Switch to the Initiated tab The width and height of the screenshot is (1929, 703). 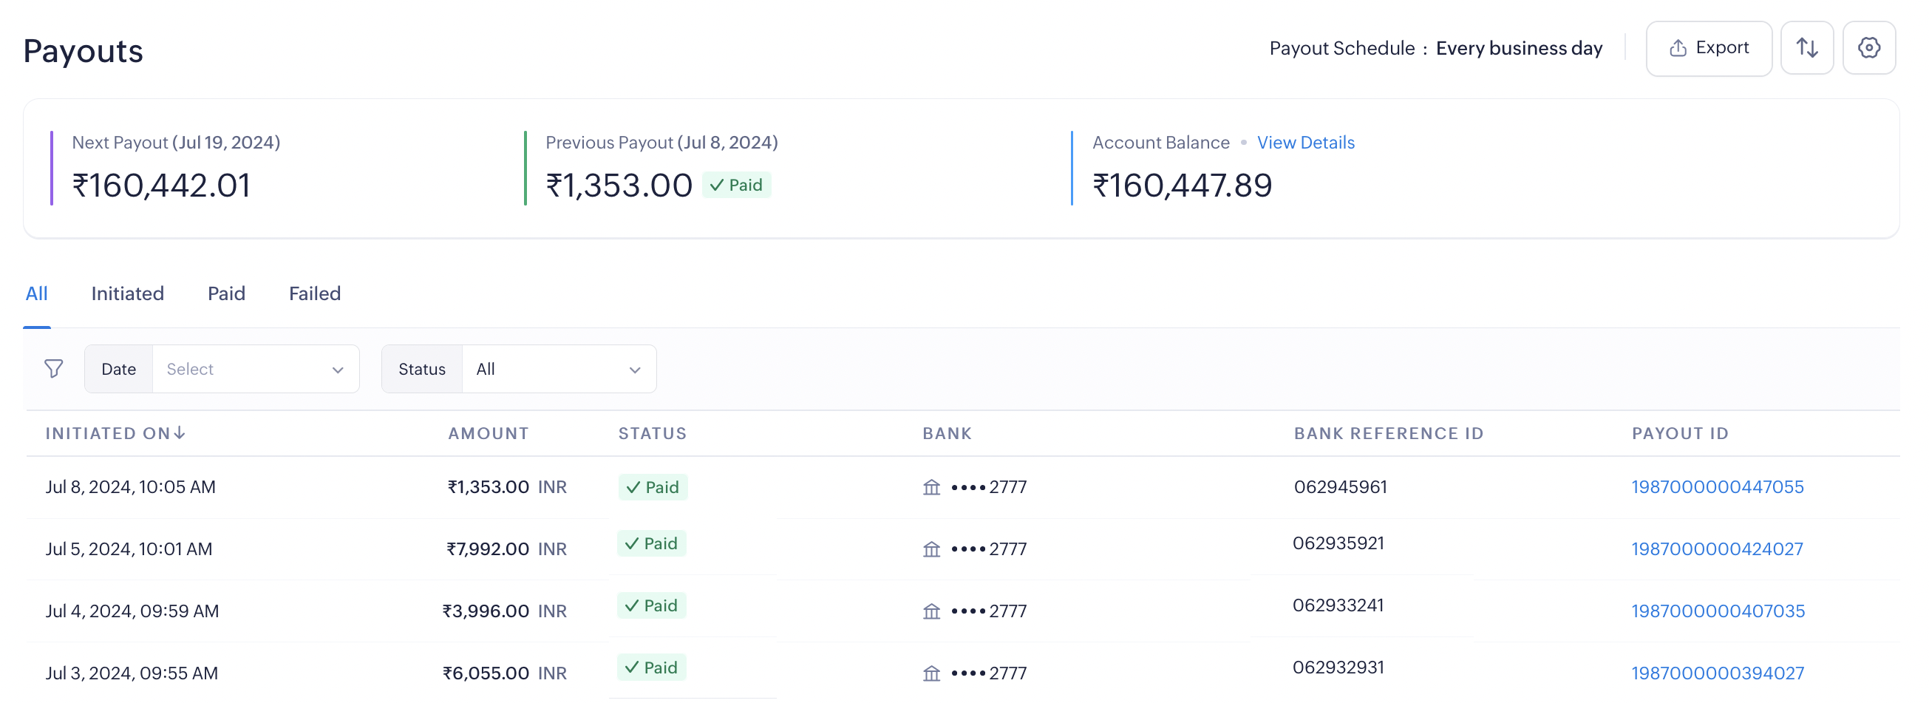click(127, 293)
